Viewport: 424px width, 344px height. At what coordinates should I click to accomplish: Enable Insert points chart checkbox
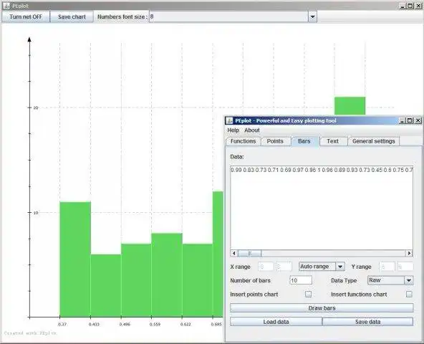[308, 295]
